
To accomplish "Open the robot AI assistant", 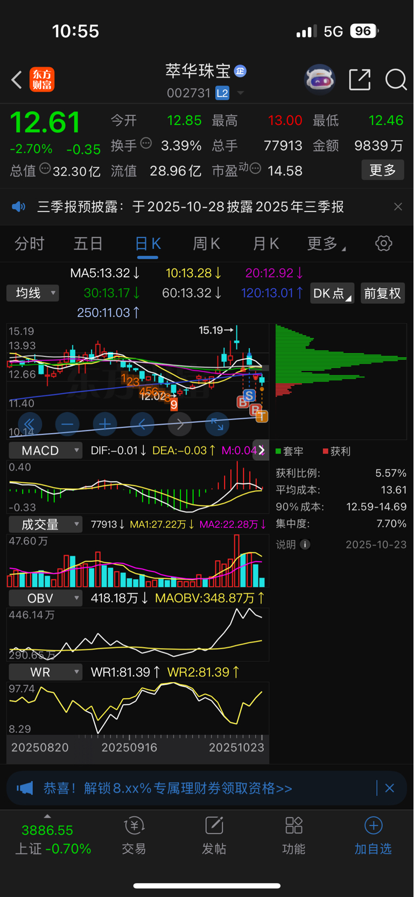I will (x=320, y=80).
